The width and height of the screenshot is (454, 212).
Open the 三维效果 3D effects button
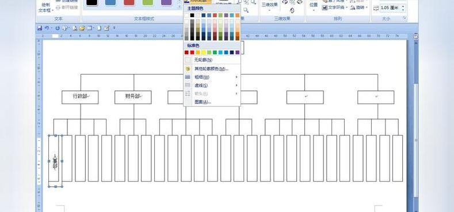[x=269, y=6]
